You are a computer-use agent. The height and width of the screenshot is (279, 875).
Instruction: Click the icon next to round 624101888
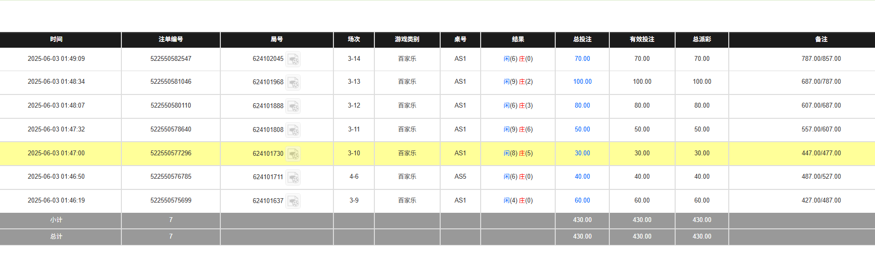[x=293, y=106]
